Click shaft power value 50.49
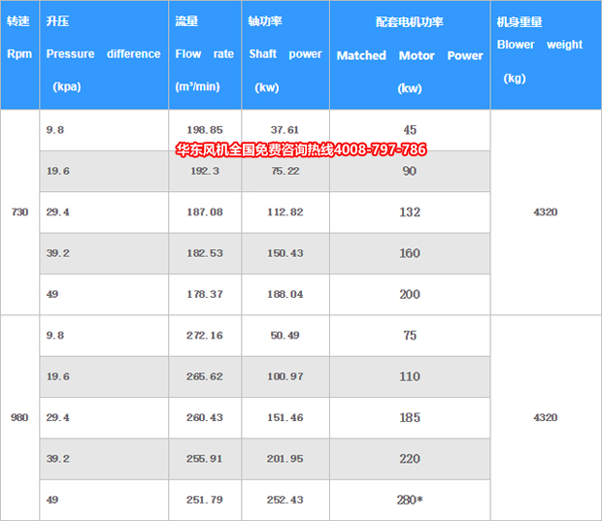 click(x=284, y=336)
